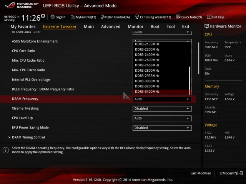Click CPU frequency value 3500 MHz
This screenshot has width=246, height=184.
(211, 47)
